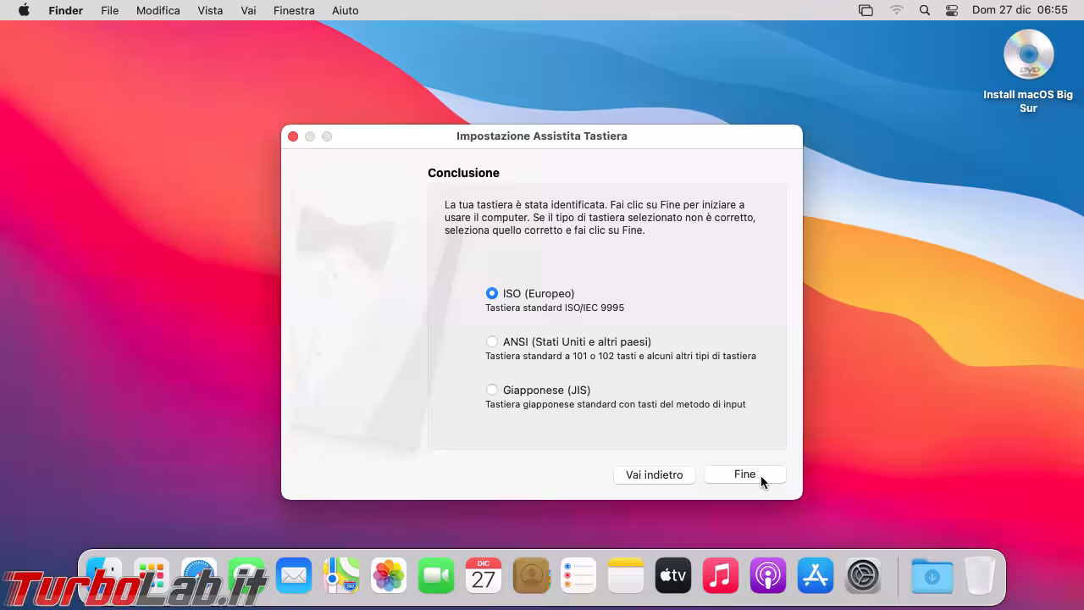Click the Vai indietro button

[654, 474]
